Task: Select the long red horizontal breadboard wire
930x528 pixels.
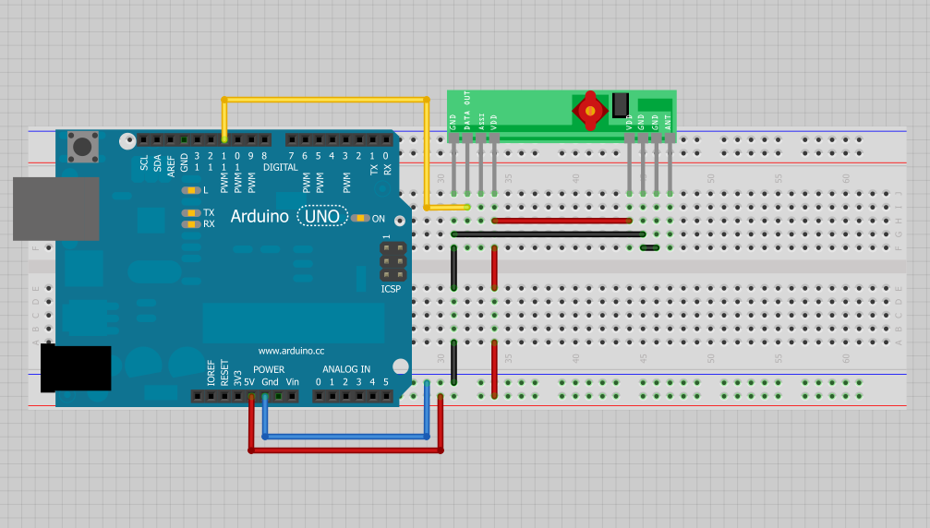Action: (x=562, y=221)
